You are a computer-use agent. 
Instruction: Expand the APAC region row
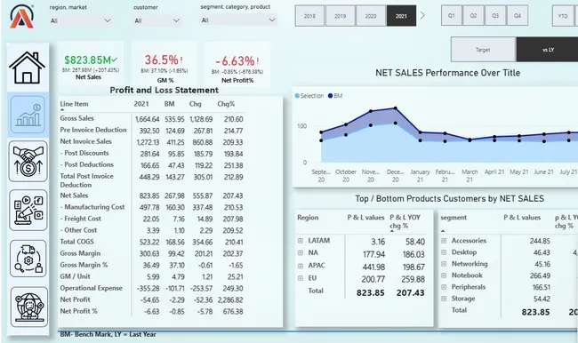tap(301, 266)
